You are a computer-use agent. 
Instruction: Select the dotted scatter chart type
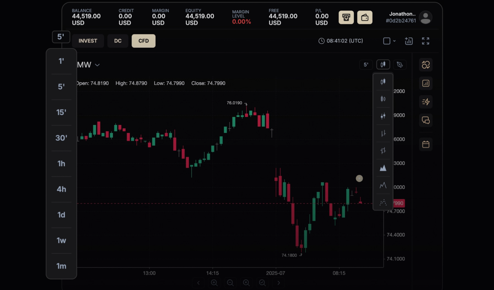pos(383,202)
